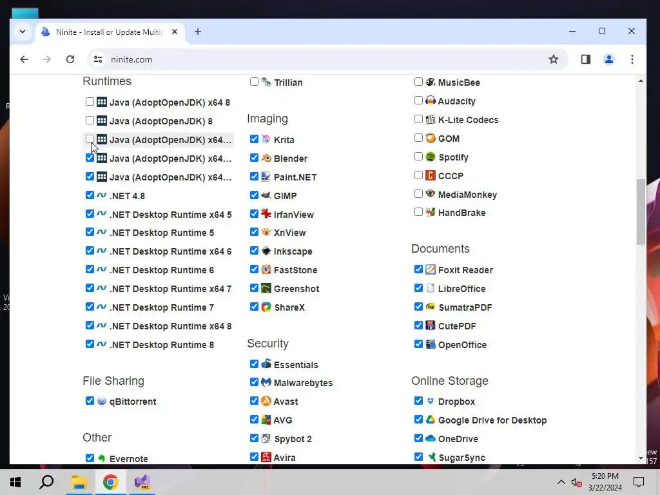Click the SumatraPDF icon

click(x=430, y=307)
